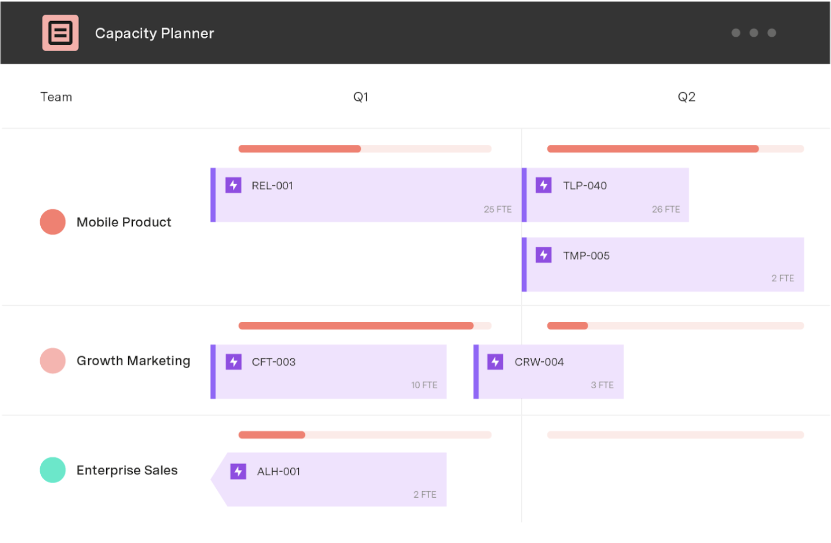Open the Mobile Product team row
This screenshot has height=543, width=831.
[x=124, y=222]
